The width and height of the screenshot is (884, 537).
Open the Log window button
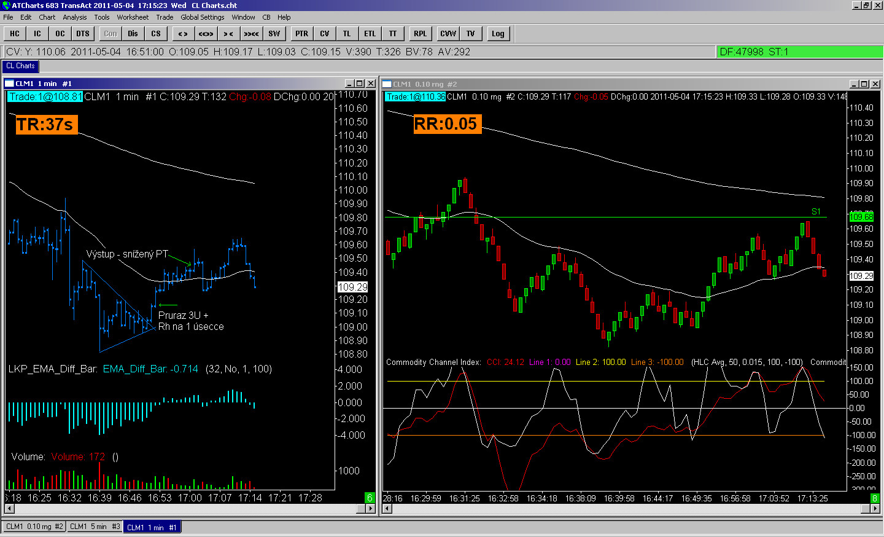point(498,34)
